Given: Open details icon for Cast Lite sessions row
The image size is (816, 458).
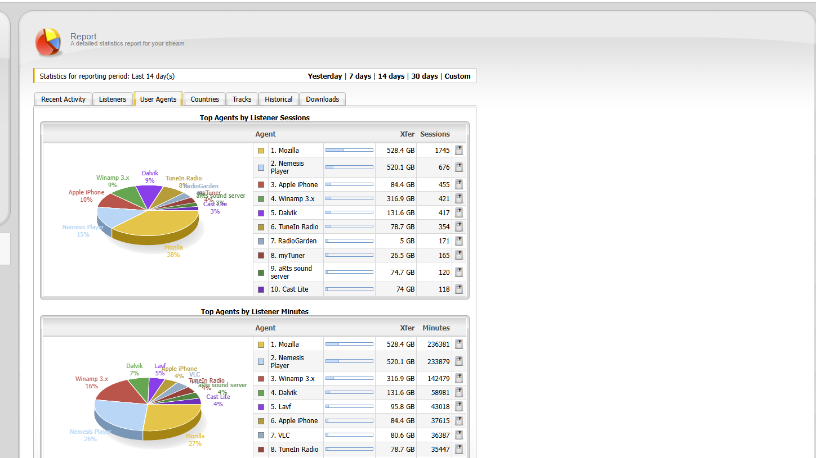Looking at the screenshot, I should point(459,289).
